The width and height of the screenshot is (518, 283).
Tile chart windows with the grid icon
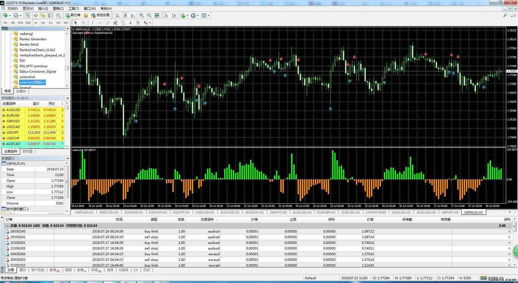[157, 15]
